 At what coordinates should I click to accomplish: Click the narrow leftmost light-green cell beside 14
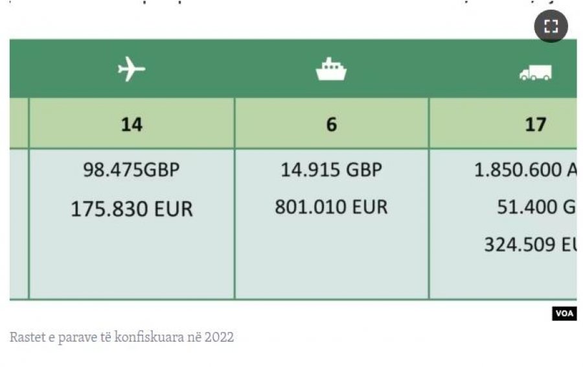[x=19, y=124]
